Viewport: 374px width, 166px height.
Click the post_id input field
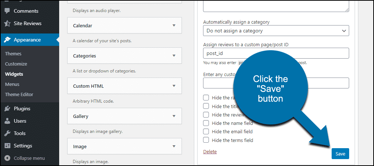click(276, 53)
